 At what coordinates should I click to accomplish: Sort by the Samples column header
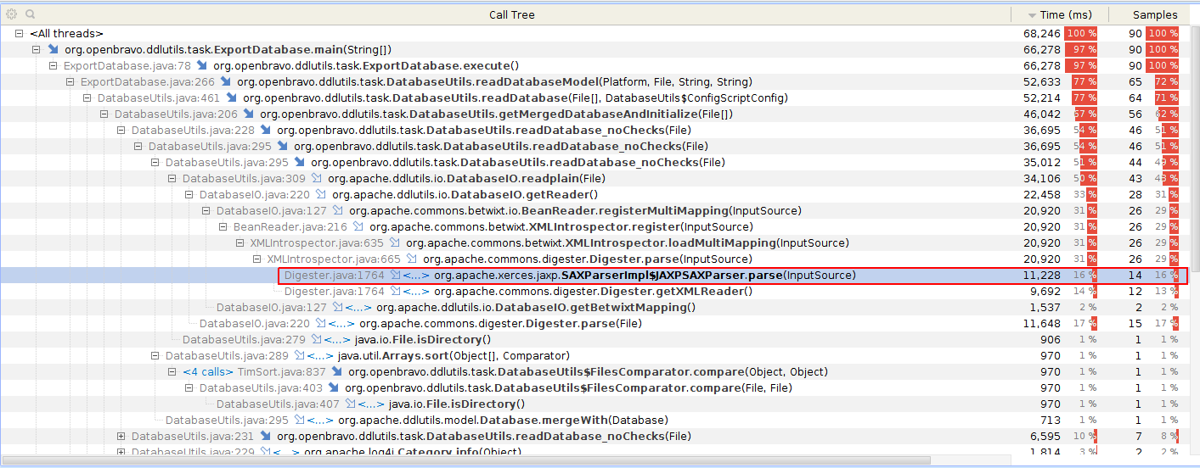[x=1155, y=14]
